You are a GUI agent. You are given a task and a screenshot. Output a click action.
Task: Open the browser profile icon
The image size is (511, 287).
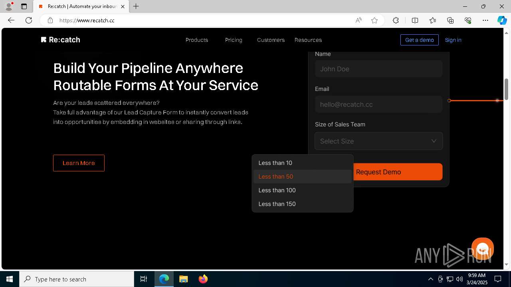(9, 6)
